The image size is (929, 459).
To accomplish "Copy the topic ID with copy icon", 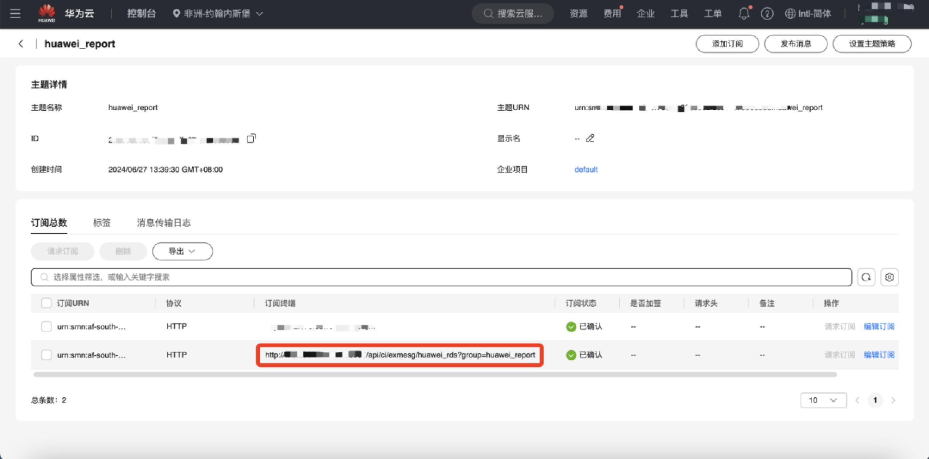I will pos(251,138).
